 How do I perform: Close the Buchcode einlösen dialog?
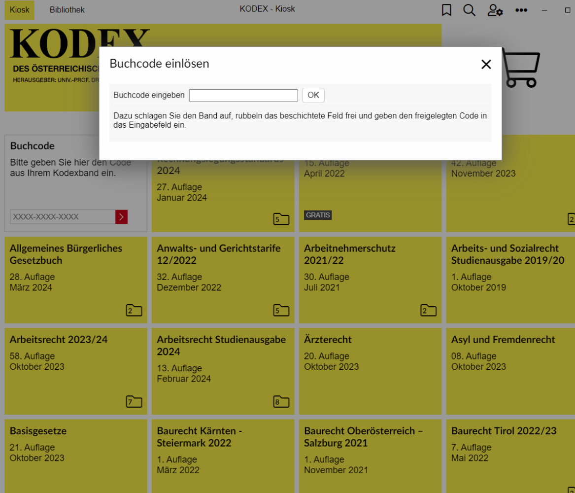[x=486, y=64]
